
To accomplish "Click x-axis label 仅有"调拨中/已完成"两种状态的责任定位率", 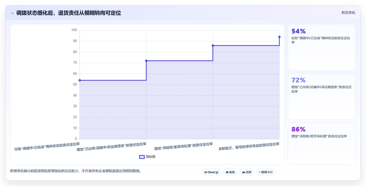I will 47,146.
